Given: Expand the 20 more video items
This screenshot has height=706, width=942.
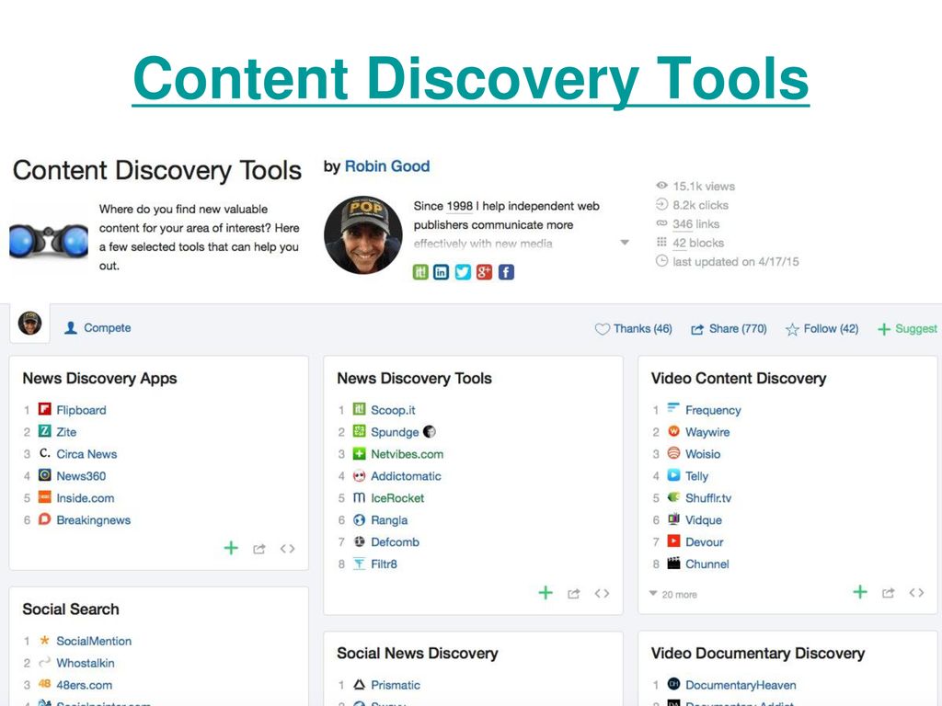Looking at the screenshot, I should point(673,595).
